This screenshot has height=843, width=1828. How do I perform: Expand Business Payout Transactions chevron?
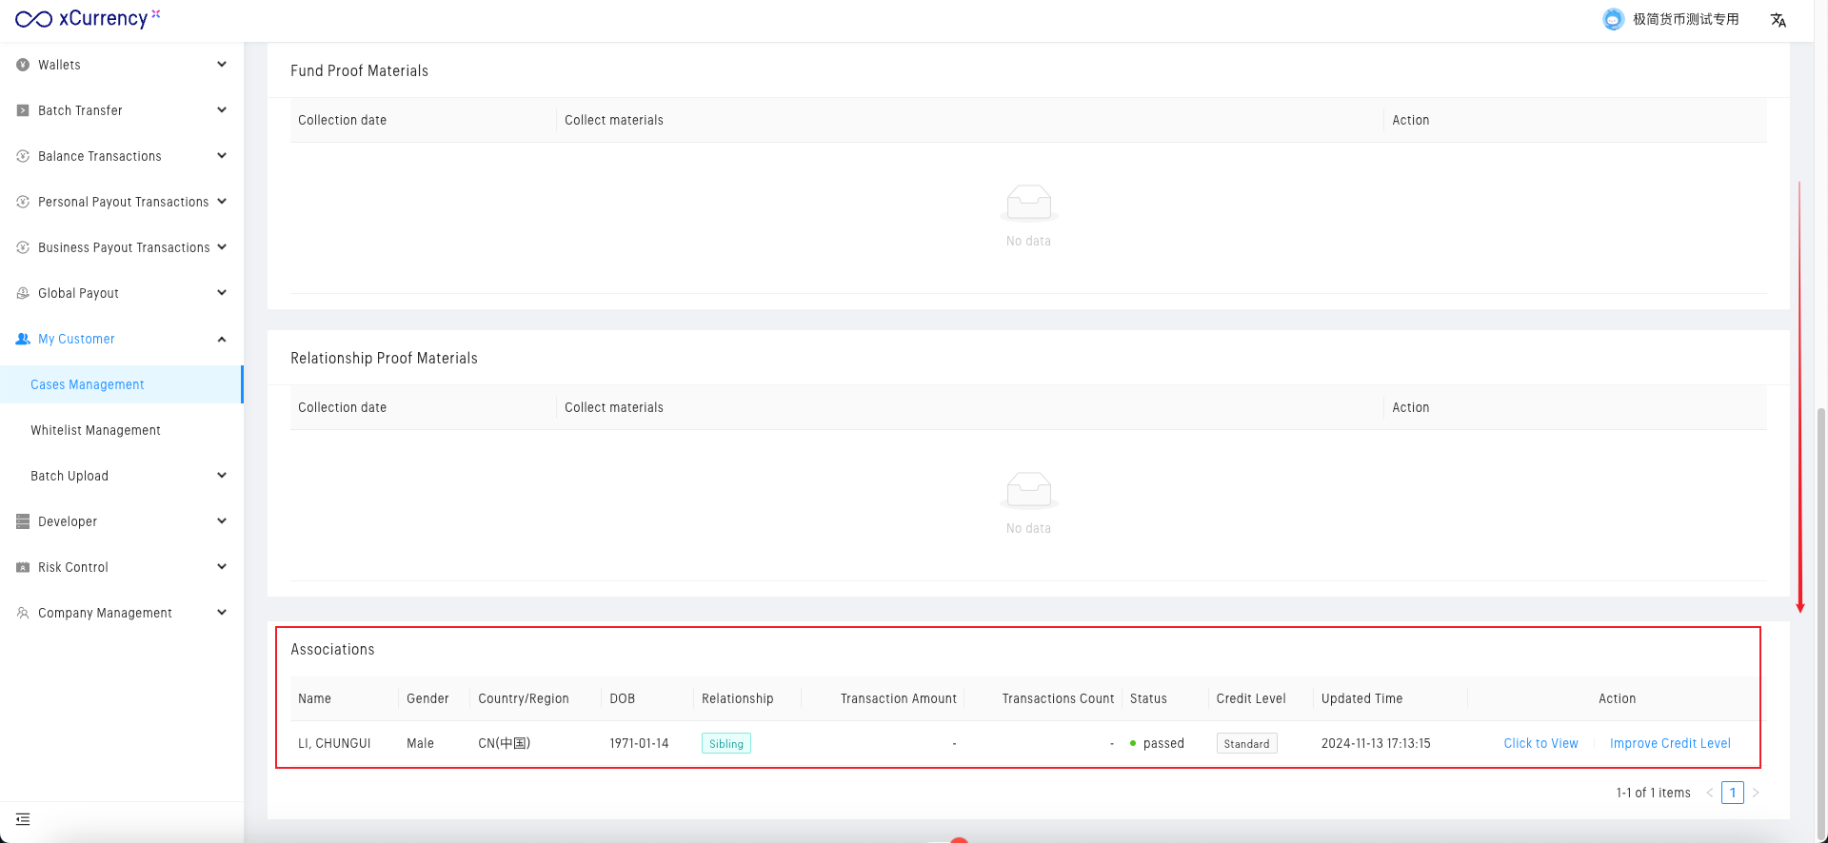click(x=222, y=247)
